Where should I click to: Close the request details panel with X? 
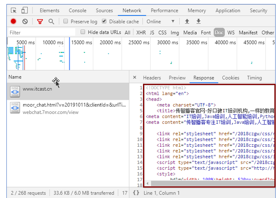[135, 78]
